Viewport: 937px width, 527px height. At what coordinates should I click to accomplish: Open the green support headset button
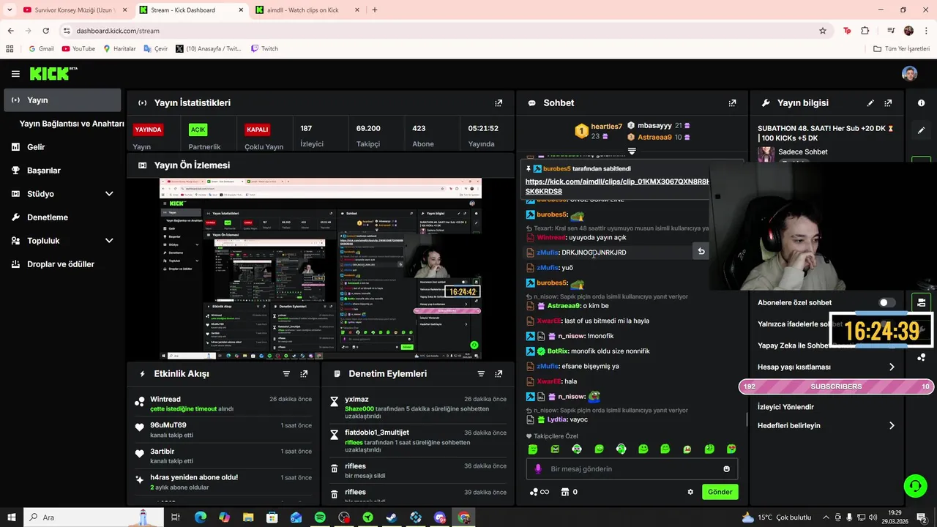coord(914,485)
